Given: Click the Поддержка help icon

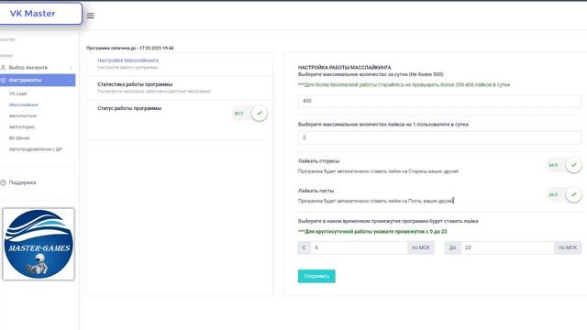Looking at the screenshot, I should coord(4,182).
